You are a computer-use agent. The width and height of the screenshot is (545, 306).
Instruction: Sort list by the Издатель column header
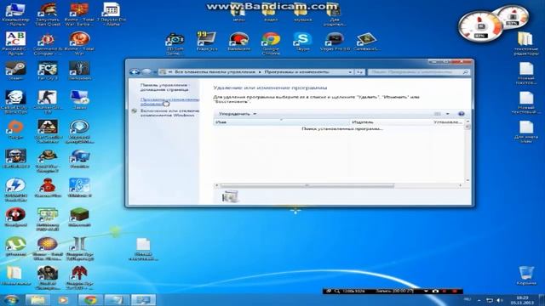coord(390,122)
